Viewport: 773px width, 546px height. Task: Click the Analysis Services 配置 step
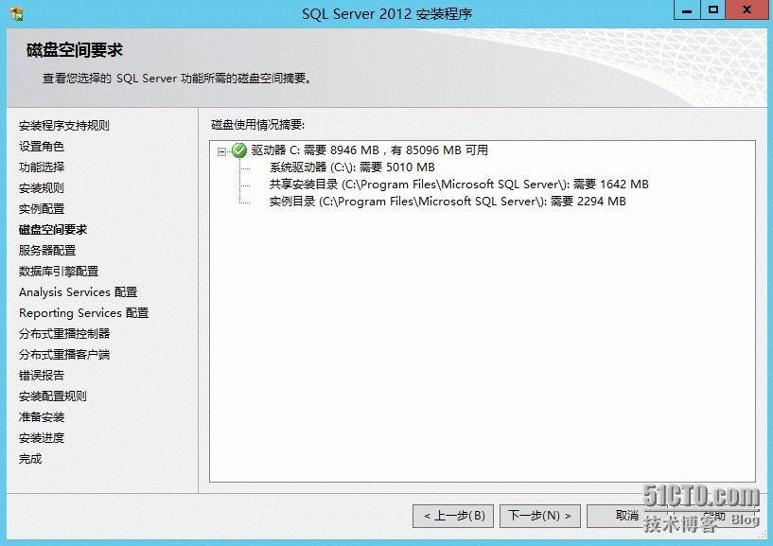click(78, 292)
